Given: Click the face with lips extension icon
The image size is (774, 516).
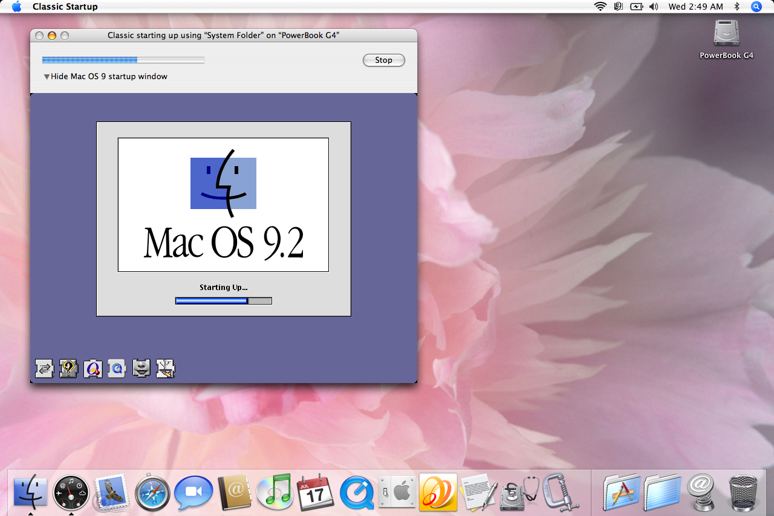Looking at the screenshot, I should point(141,369).
